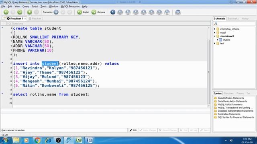Image resolution: width=257 pixels, height=144 pixels.
Task: Open Internet Explorer from the taskbar
Action: point(48,140)
